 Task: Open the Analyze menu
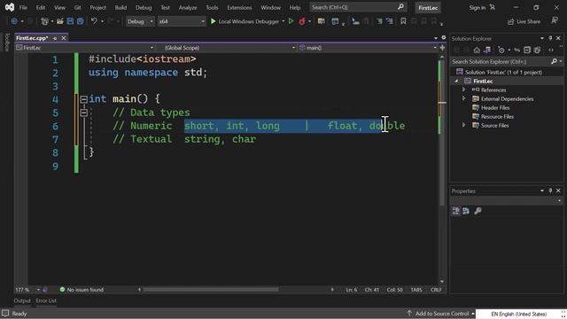pyautogui.click(x=188, y=7)
